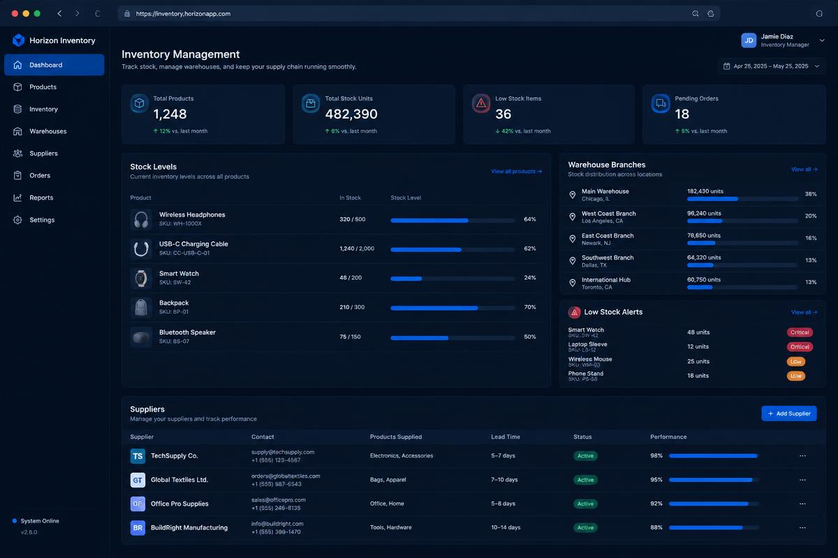The height and width of the screenshot is (558, 838).
Task: Click the Reports chart icon in sidebar
Action: [18, 197]
